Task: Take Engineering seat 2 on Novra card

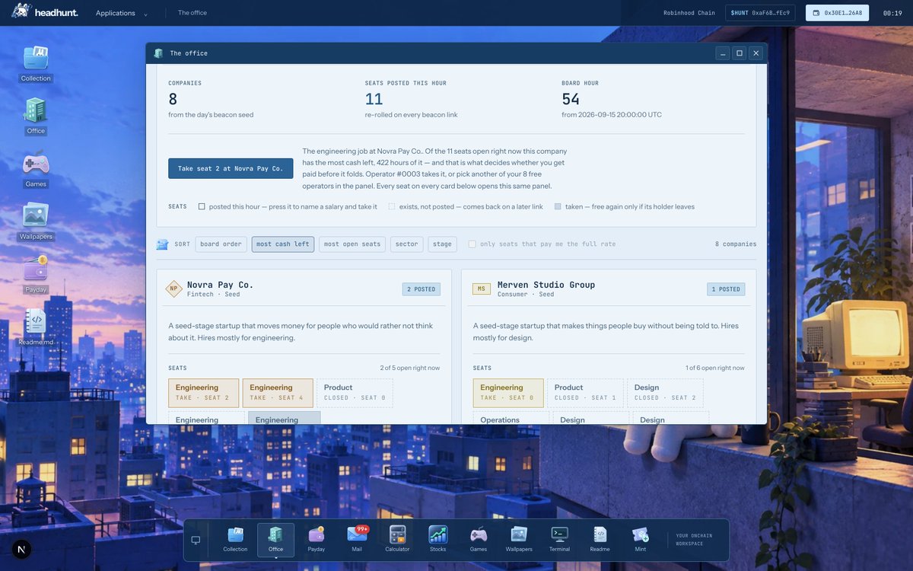Action: tap(204, 393)
